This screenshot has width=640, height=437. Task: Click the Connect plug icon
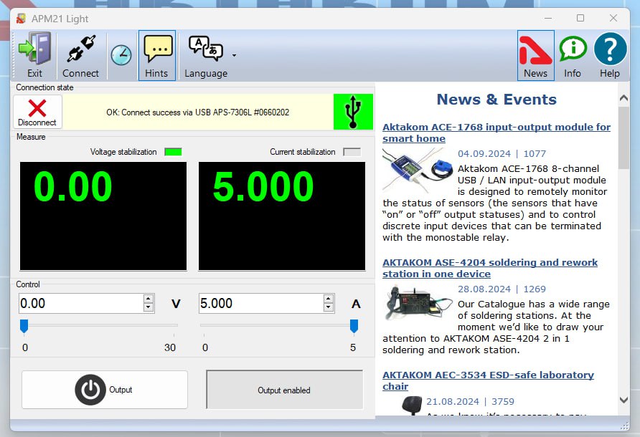coord(80,49)
